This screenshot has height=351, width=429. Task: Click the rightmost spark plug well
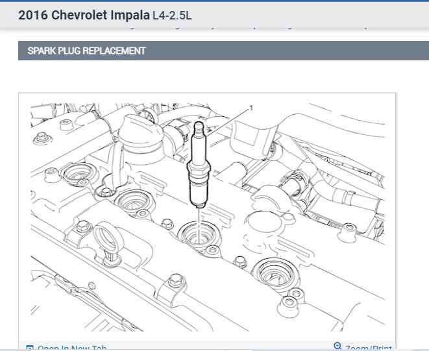(272, 269)
